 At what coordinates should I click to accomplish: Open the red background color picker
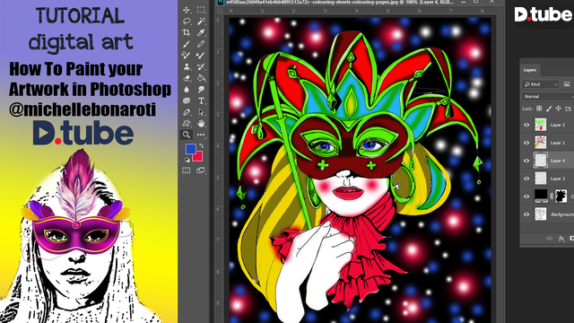click(198, 157)
